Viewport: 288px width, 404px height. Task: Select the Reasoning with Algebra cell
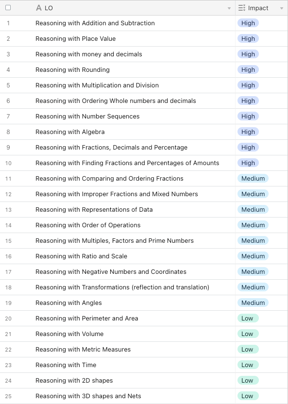pyautogui.click(x=134, y=132)
